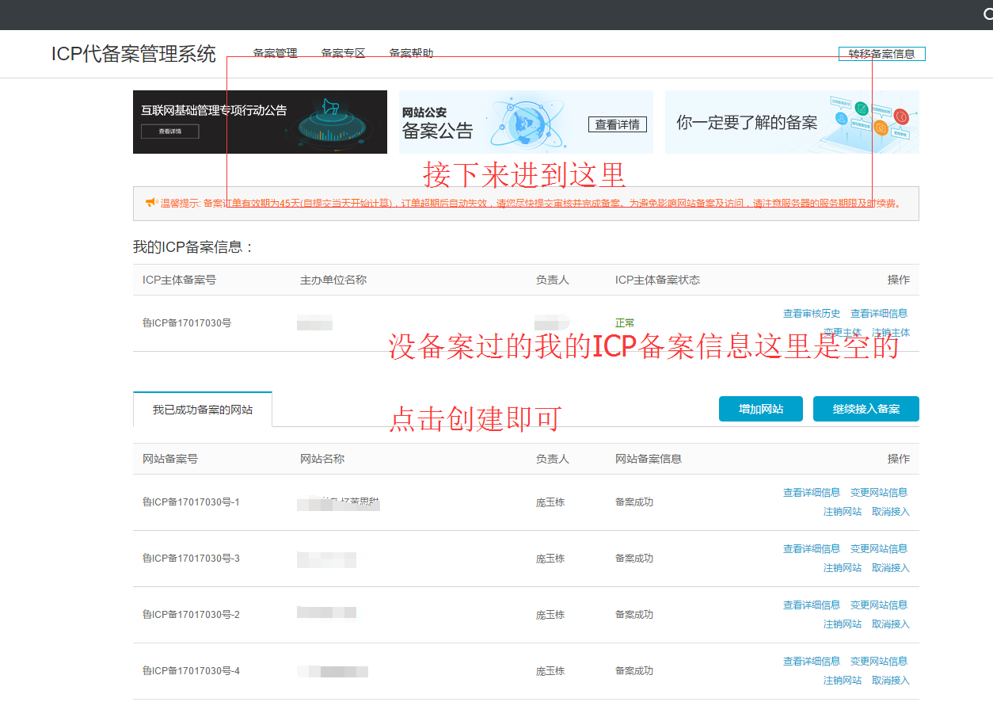
Task: Open the 网站公安备案公告 banner
Action: [526, 122]
